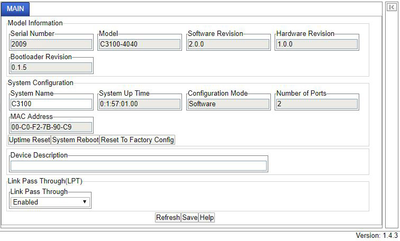This screenshot has height=241, width=400.
Task: Click the collapse panel arrow icon
Action: click(x=392, y=8)
